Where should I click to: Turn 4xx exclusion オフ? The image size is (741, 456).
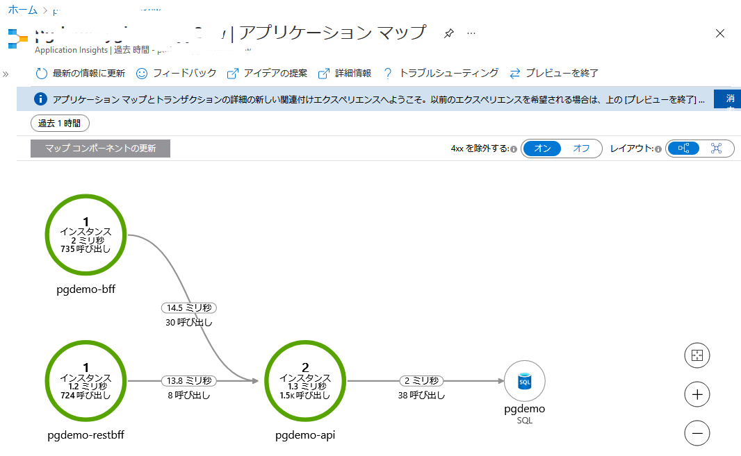point(581,149)
